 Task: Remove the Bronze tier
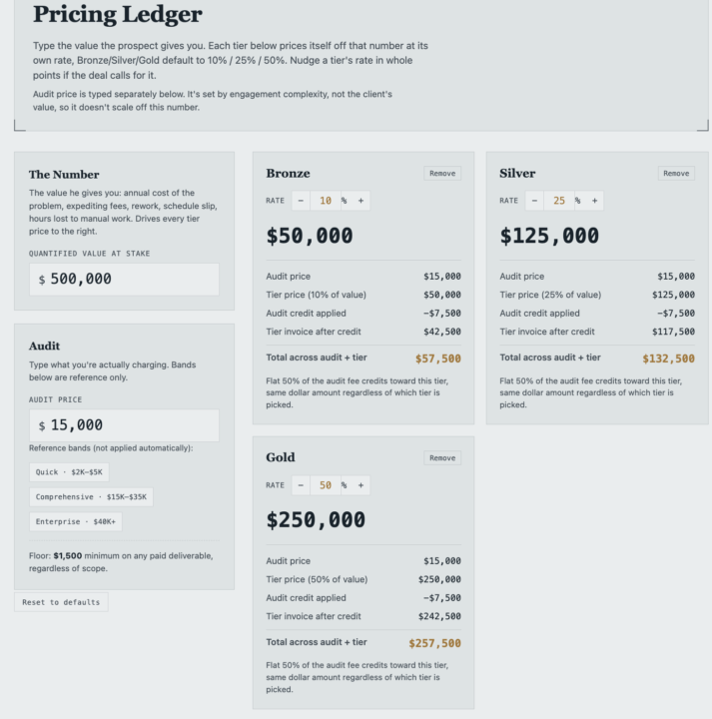(x=442, y=174)
